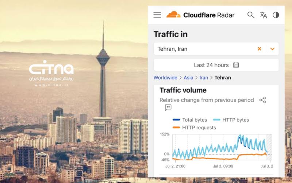Clear the Tehran, Iran location selection

coord(259,49)
